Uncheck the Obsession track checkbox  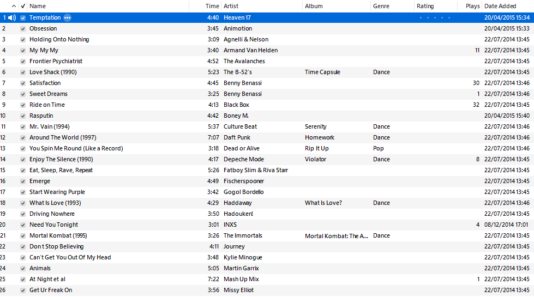pyautogui.click(x=23, y=29)
